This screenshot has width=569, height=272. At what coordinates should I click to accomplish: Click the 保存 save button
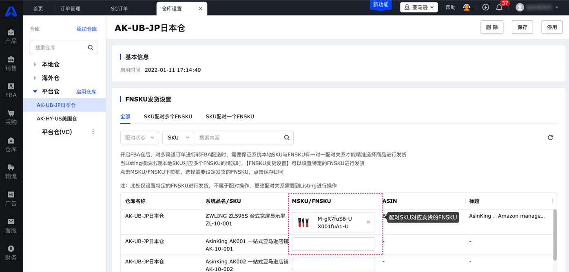coord(522,27)
